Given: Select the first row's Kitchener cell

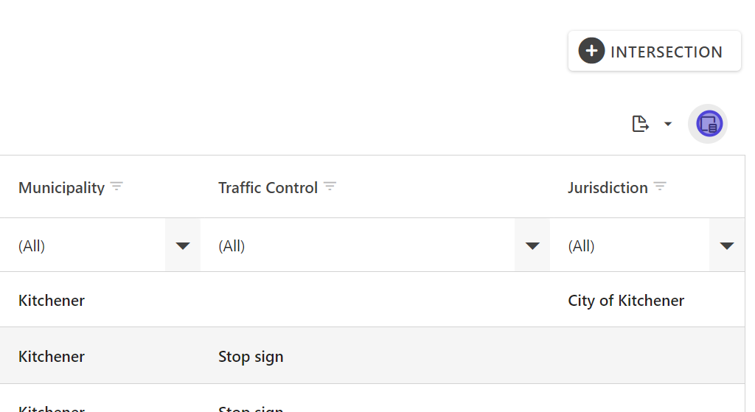Looking at the screenshot, I should [x=52, y=301].
